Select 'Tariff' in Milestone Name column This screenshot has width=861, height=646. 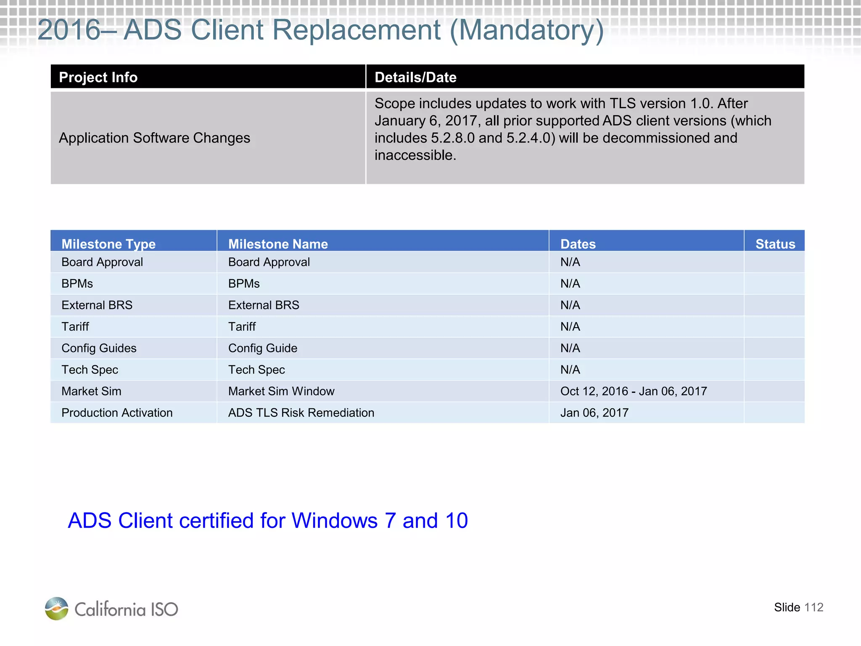pyautogui.click(x=242, y=327)
